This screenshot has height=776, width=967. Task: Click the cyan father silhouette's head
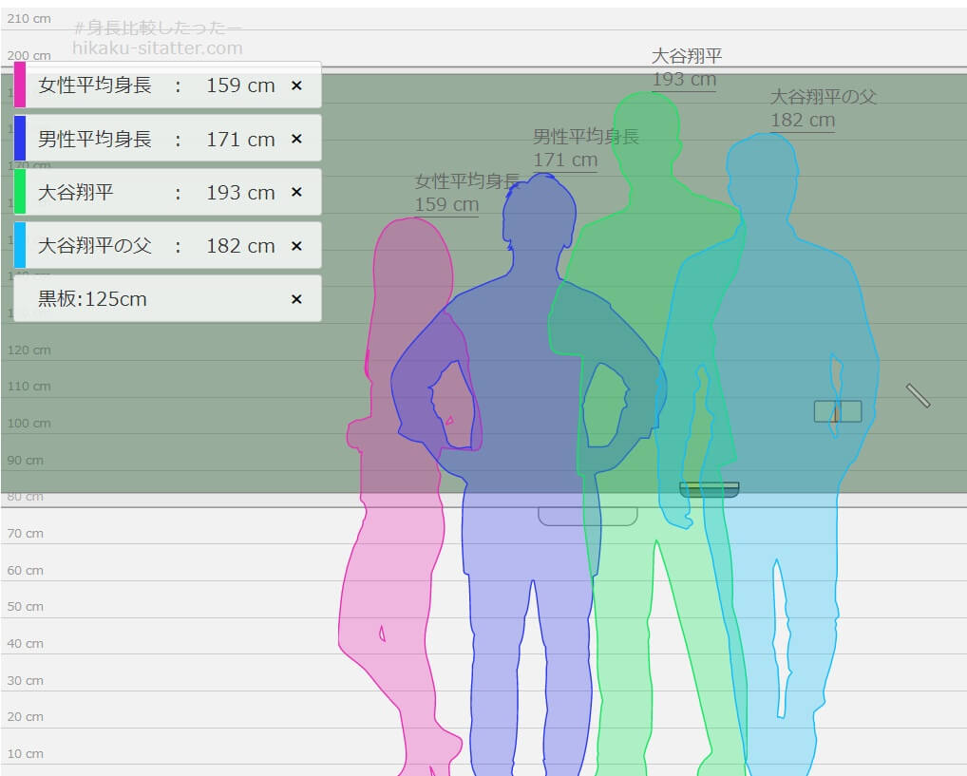click(762, 169)
